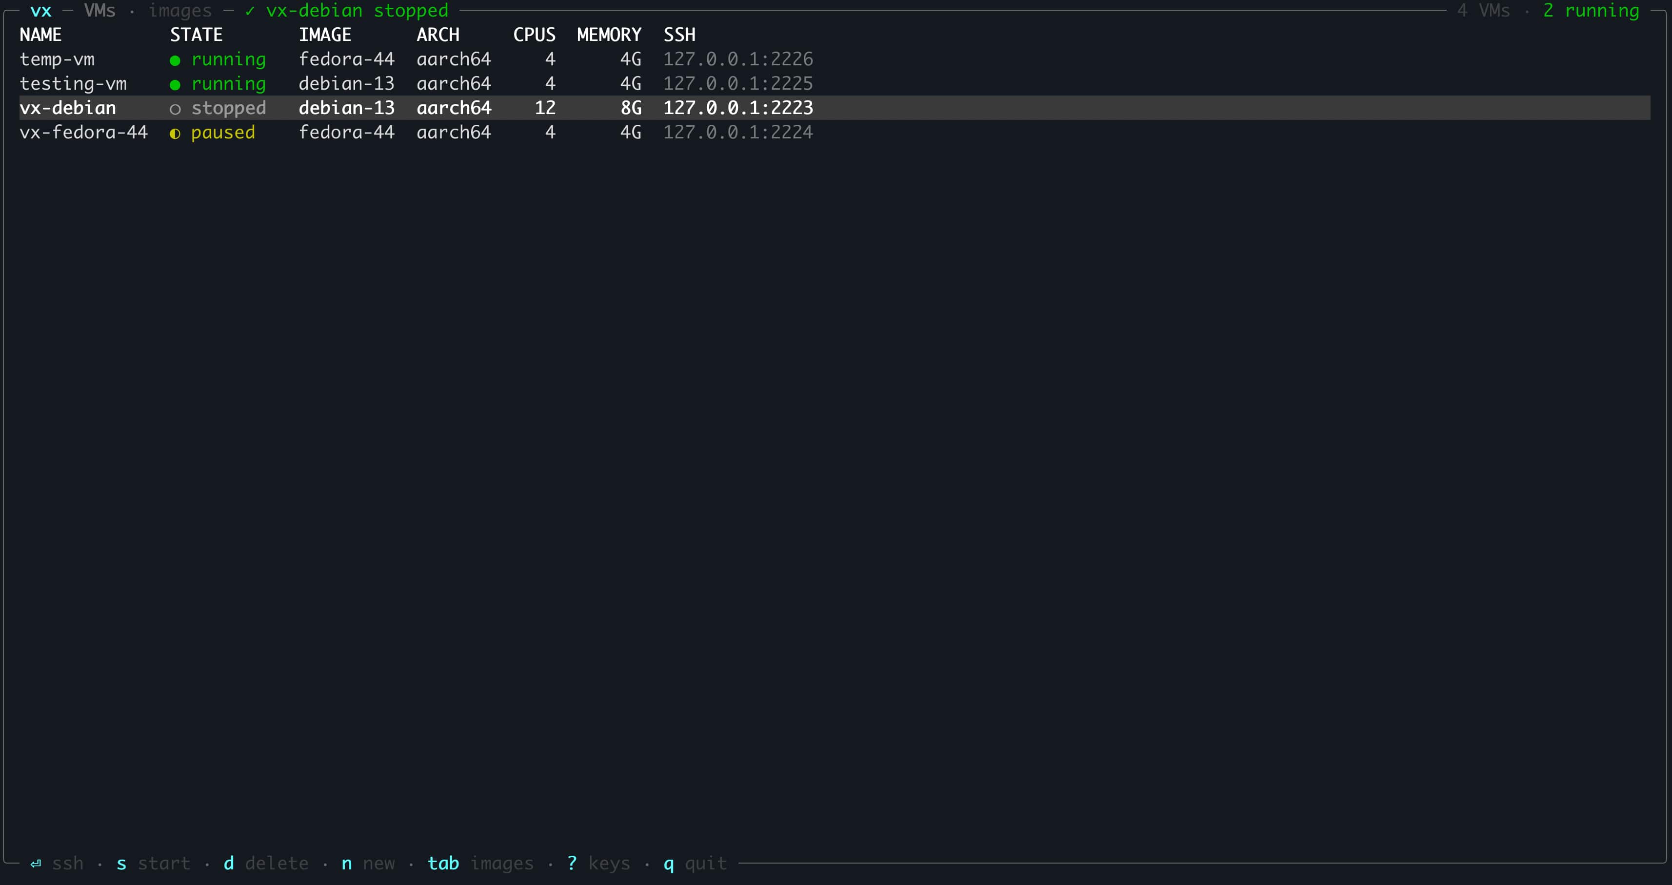Click the 'd delete' shortcut
This screenshot has width=1672, height=885.
[x=266, y=864]
